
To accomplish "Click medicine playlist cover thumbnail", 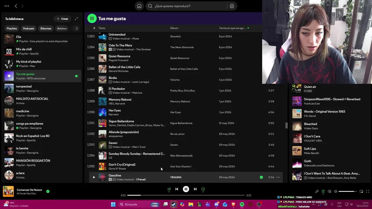I will tap(9, 113).
